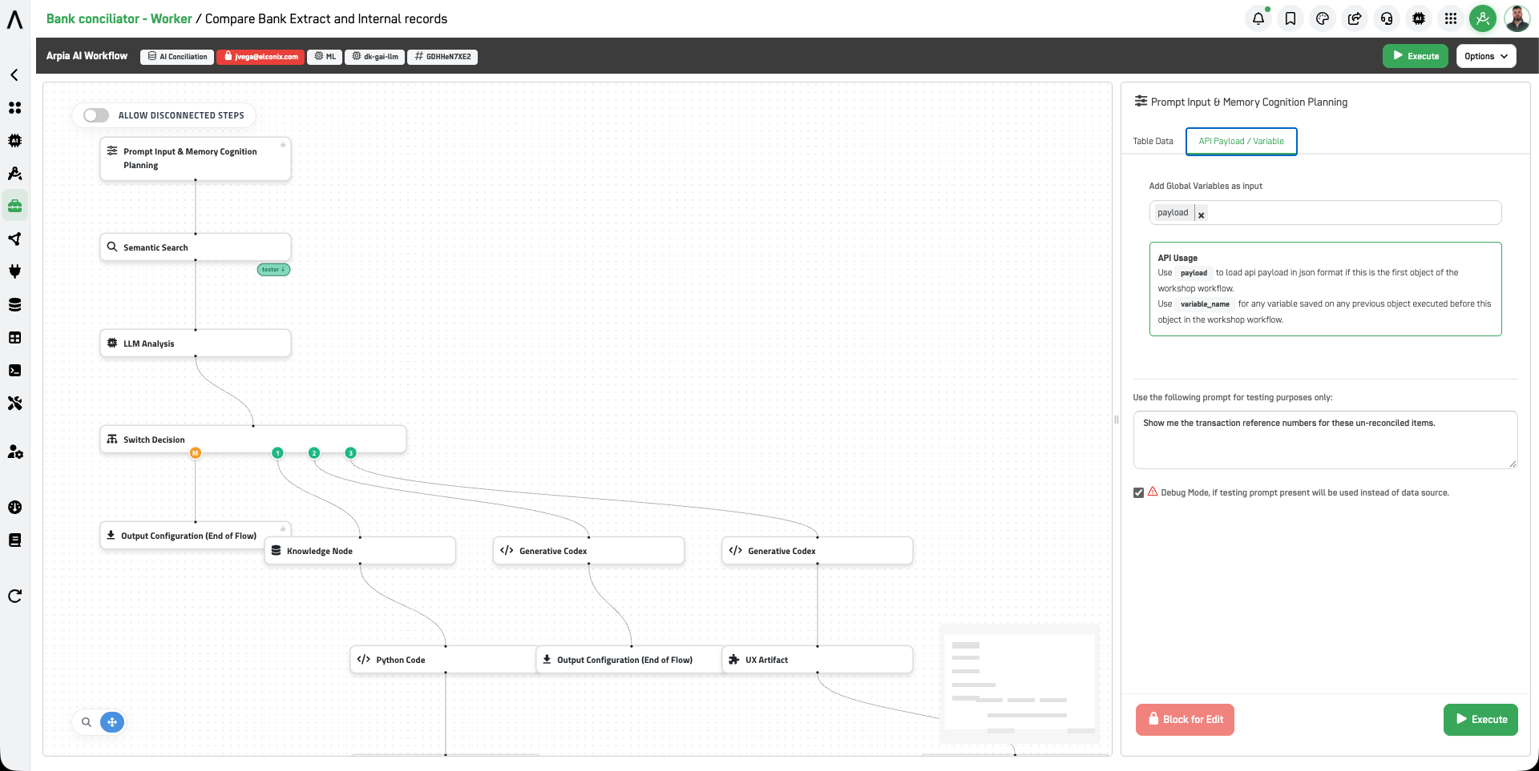Click the share arrow icon
The image size is (1539, 771).
pos(1355,18)
